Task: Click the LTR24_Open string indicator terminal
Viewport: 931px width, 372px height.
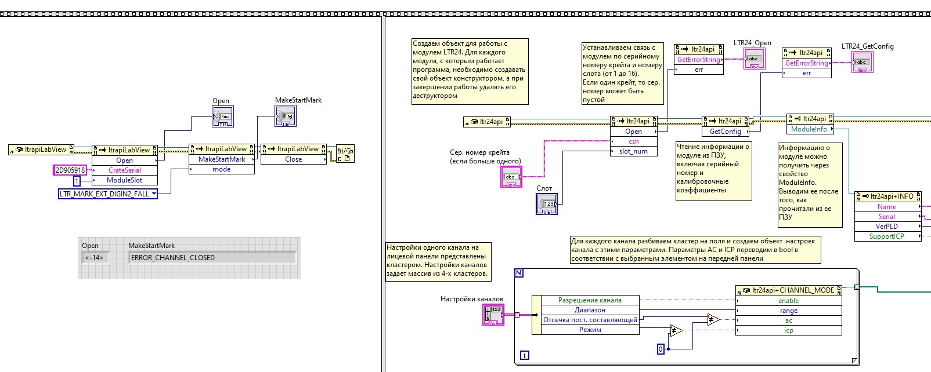Action: point(755,59)
